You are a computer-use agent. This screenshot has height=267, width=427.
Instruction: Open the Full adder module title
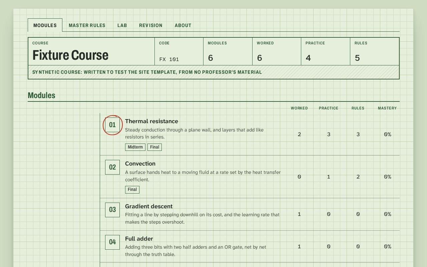(x=139, y=239)
